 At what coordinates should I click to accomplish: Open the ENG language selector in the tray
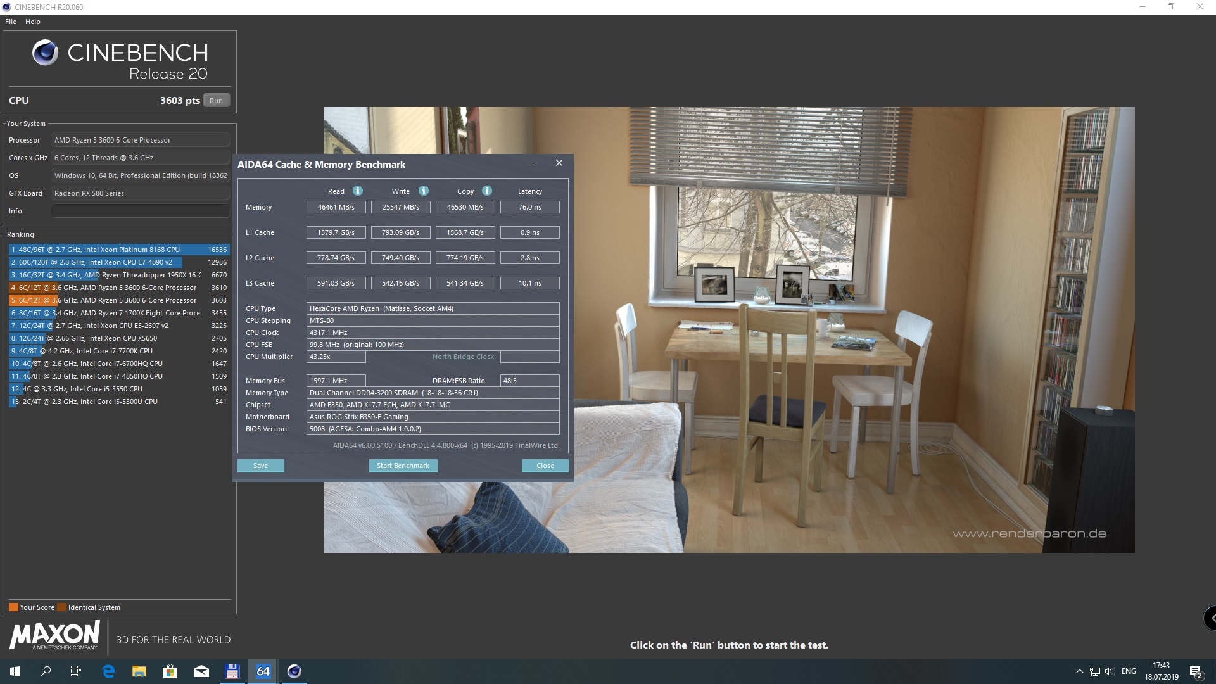click(x=1129, y=671)
